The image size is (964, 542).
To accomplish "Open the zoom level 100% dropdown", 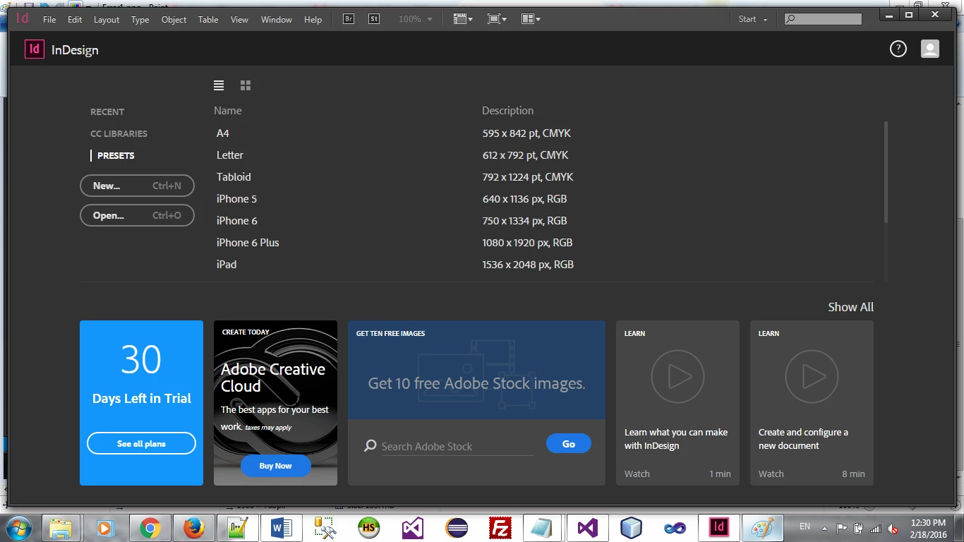I will [415, 19].
